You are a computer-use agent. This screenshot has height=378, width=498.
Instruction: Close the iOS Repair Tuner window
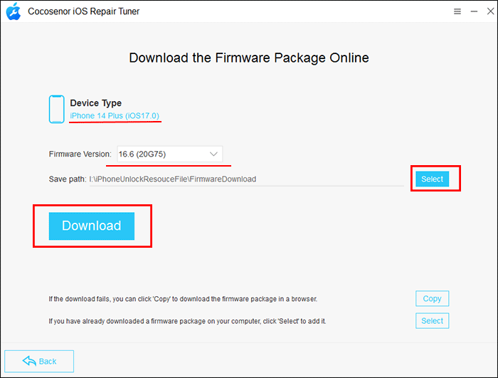pyautogui.click(x=490, y=11)
